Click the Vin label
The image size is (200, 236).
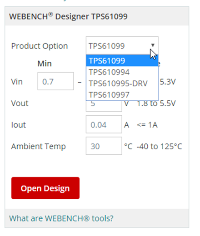(17, 82)
